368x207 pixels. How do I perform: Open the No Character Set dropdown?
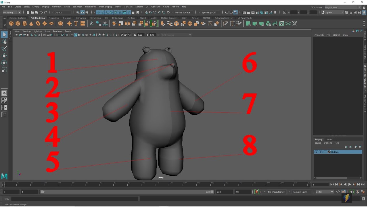click(x=276, y=192)
